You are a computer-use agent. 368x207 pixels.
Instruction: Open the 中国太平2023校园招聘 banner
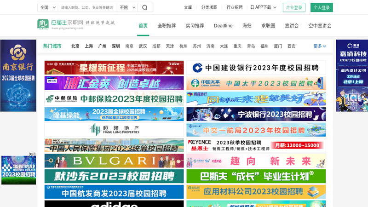[x=256, y=83]
